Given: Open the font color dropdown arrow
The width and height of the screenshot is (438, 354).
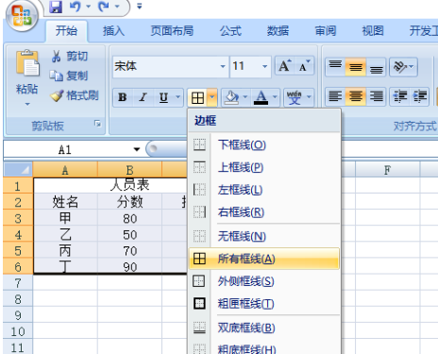Looking at the screenshot, I should 275,97.
